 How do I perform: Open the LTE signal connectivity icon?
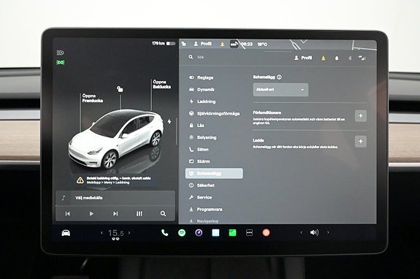pyautogui.click(x=362, y=58)
